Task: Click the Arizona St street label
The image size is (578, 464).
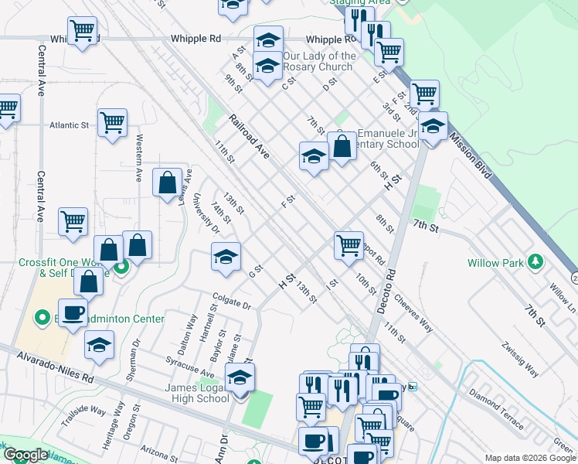Action: click(x=159, y=454)
